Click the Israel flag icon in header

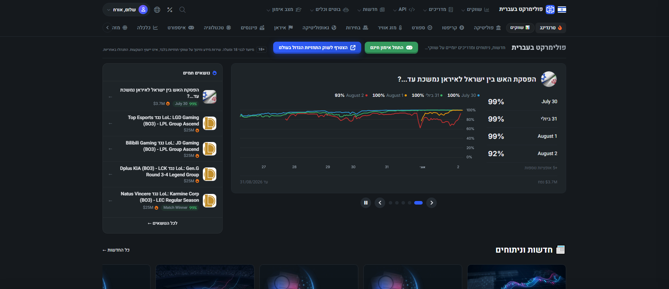(562, 10)
